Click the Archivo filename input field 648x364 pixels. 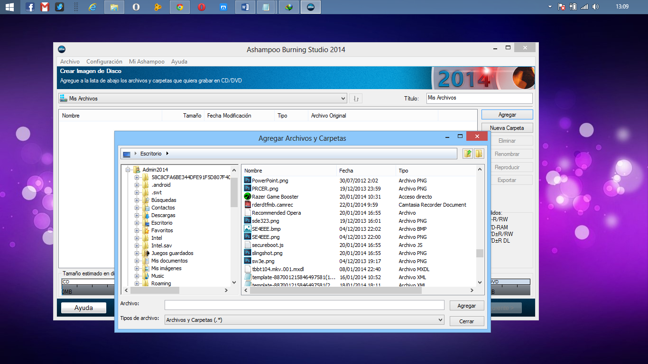[x=305, y=305]
